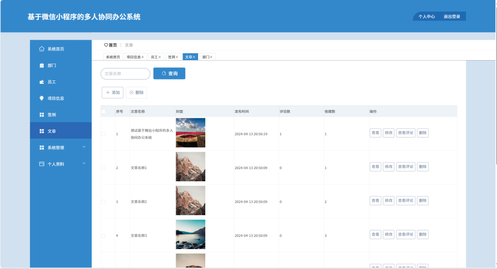This screenshot has height=269, width=497.
Task: Click the 添加 add button
Action: 113,93
